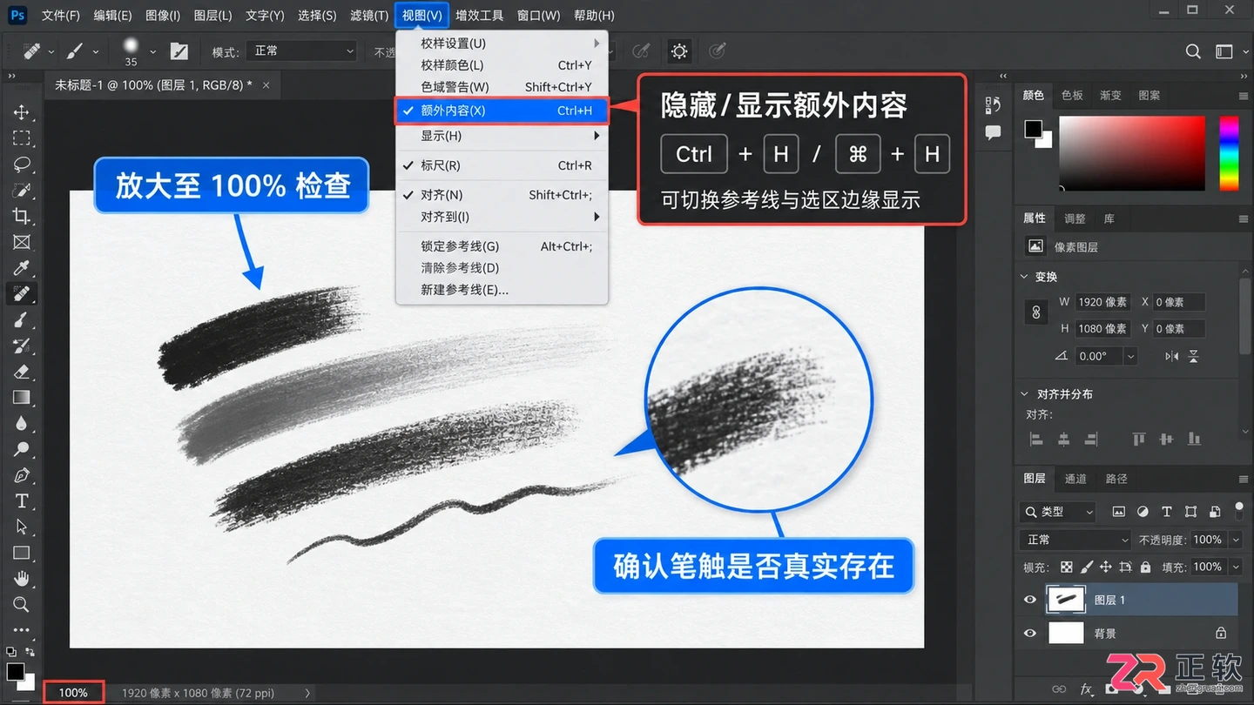Hide 图层 1 with its eye icon
Image resolution: width=1254 pixels, height=705 pixels.
pyautogui.click(x=1030, y=600)
